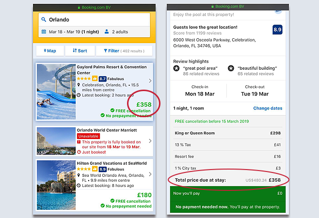Screen dimensions: 319x218
Task: Change the 2 adults guest count
Action: pyautogui.click(x=120, y=32)
